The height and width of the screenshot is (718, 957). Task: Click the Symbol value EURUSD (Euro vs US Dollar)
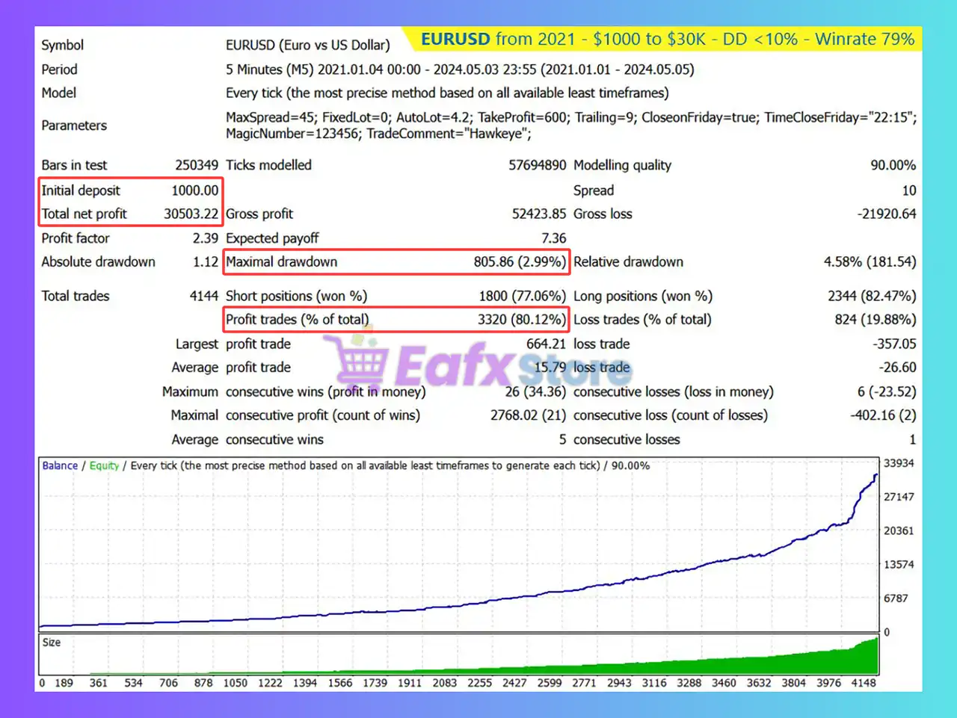tap(308, 45)
